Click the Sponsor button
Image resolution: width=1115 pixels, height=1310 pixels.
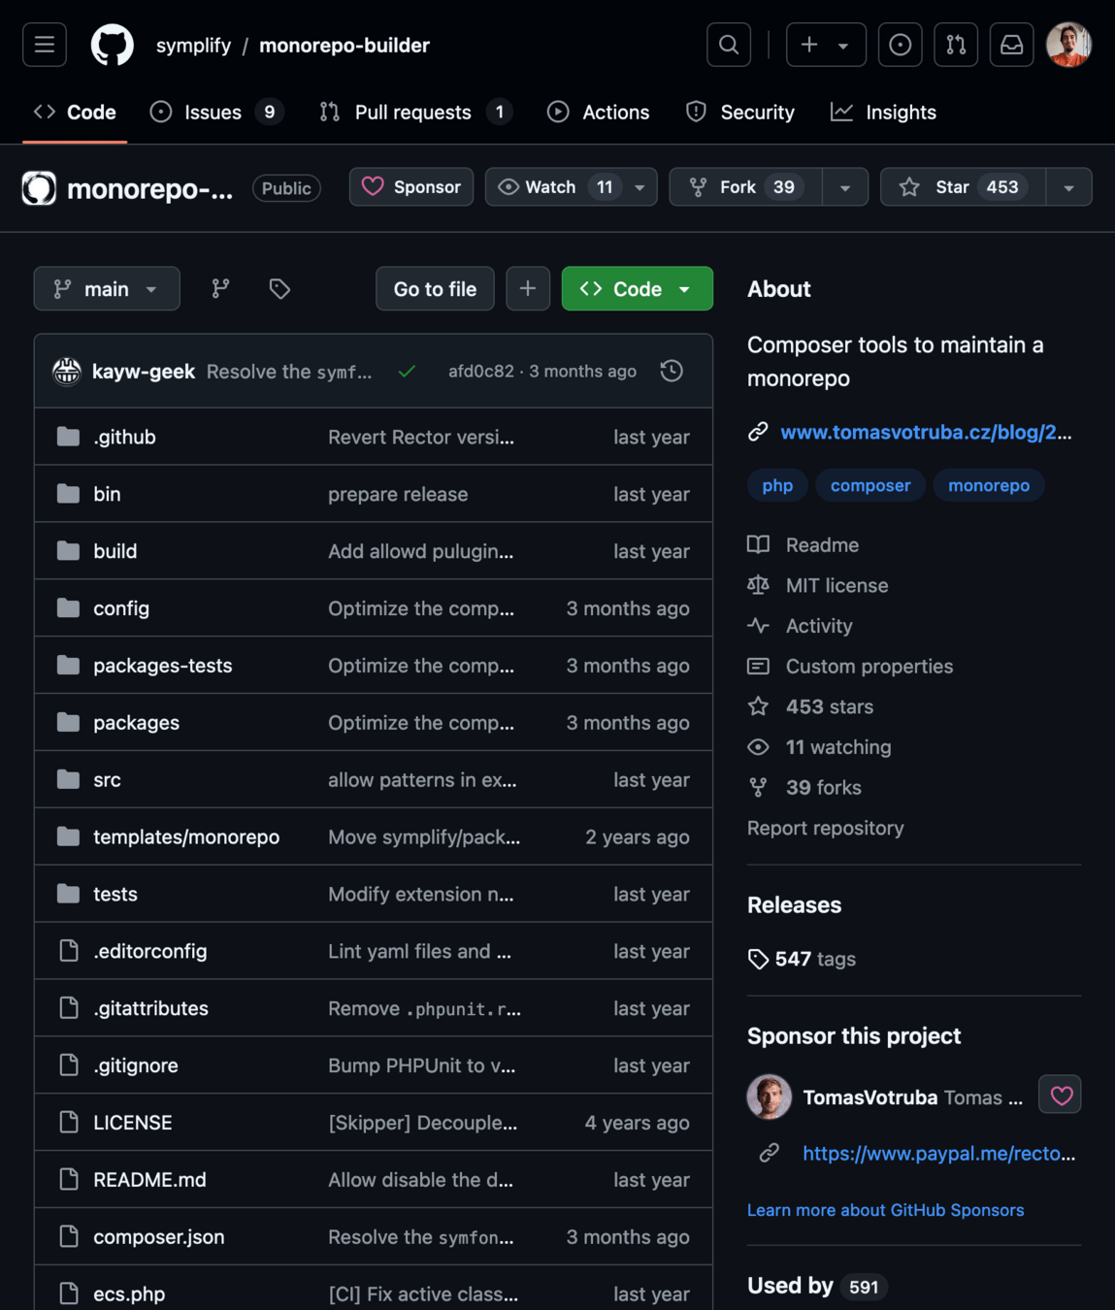(x=411, y=187)
